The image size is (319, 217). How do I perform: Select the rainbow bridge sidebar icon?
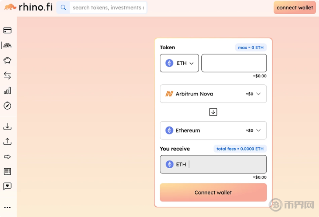pyautogui.click(x=7, y=45)
